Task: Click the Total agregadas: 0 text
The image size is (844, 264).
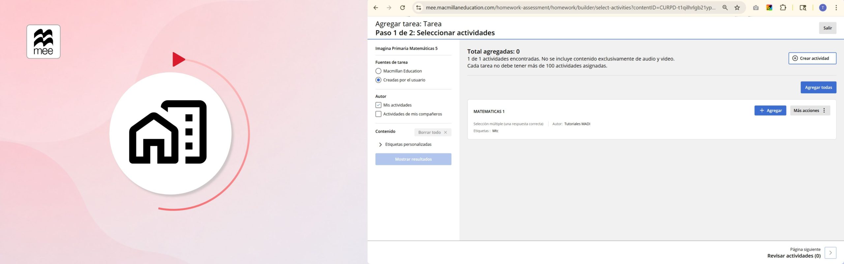Action: coord(493,51)
